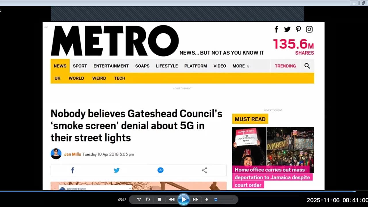This screenshot has width=368, height=207.
Task: Open the LIFESTYLE section
Action: 167,66
